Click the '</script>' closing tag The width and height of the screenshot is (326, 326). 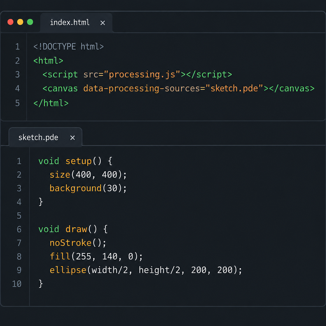point(209,74)
